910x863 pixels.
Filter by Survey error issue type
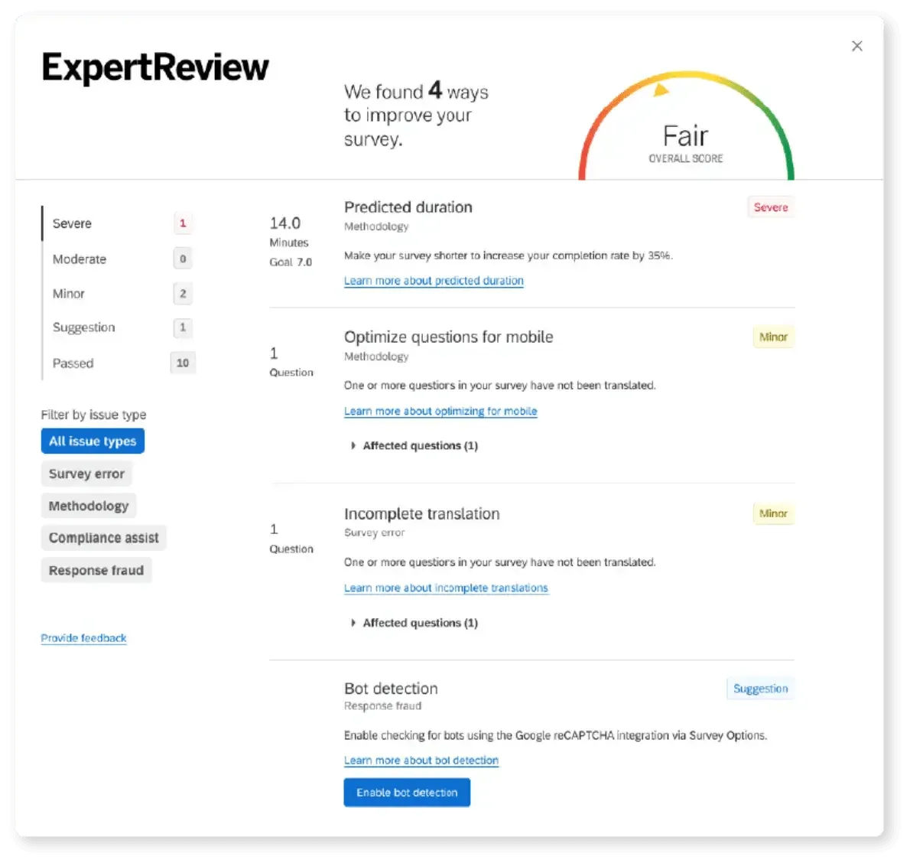pos(86,474)
